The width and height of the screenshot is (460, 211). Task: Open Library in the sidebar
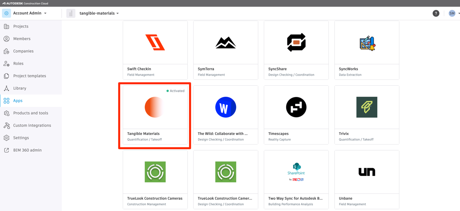click(20, 88)
